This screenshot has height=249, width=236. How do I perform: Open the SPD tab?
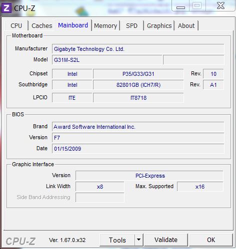coord(131,25)
